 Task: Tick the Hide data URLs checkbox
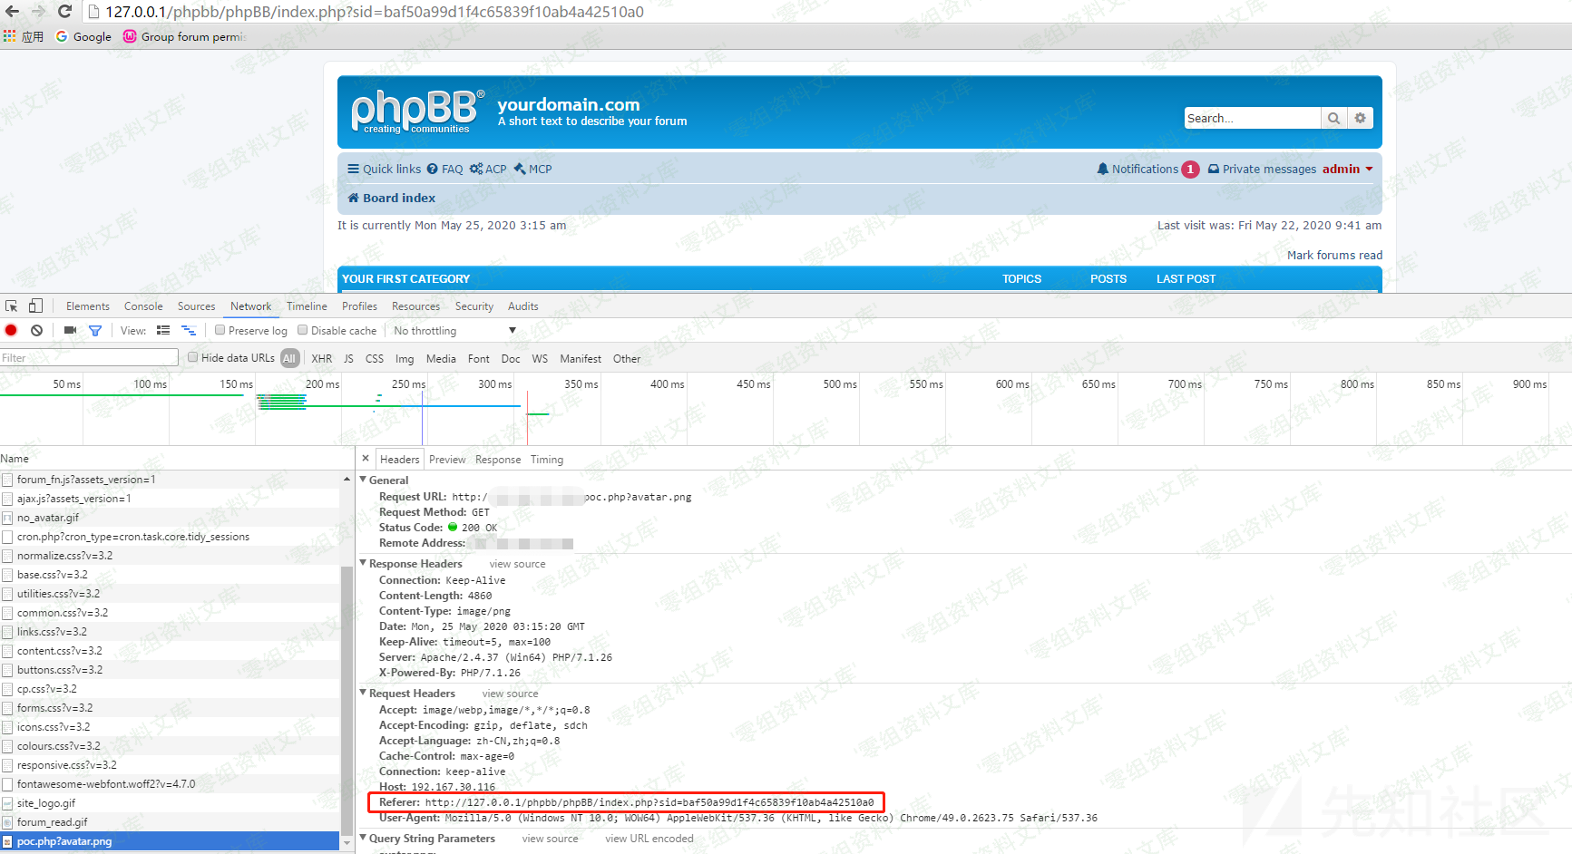point(192,358)
